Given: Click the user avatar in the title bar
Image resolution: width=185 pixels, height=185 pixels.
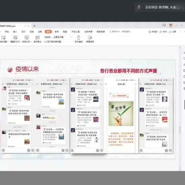Looking at the screenshot, I should pyautogui.click(x=171, y=25).
